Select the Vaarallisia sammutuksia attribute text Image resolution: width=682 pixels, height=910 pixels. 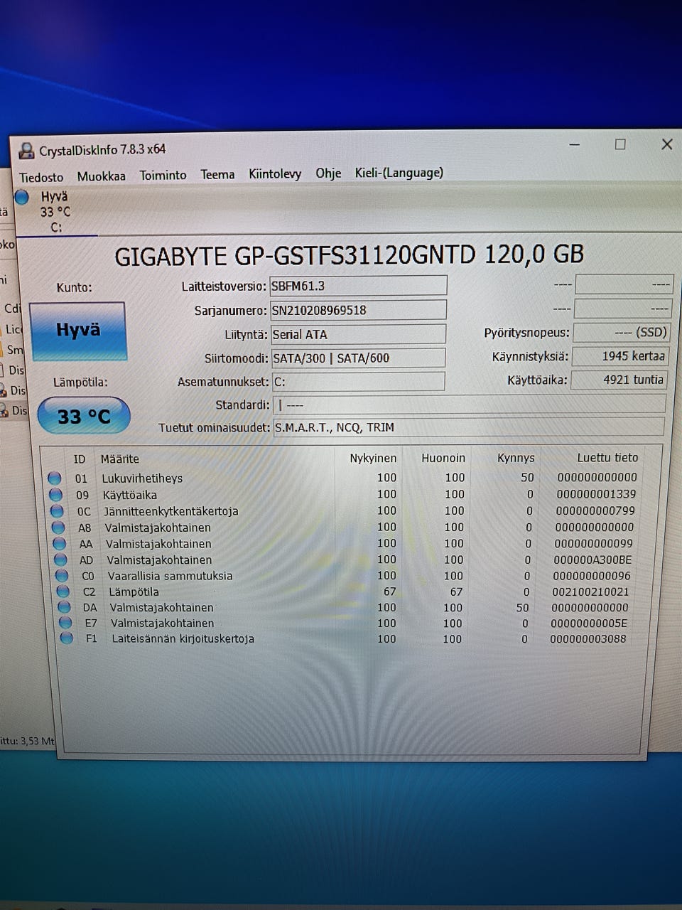[x=170, y=576]
